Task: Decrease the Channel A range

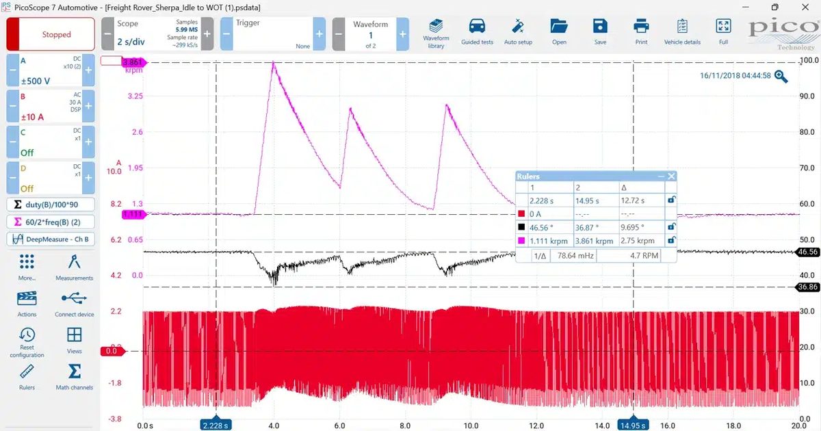Action: (12, 69)
